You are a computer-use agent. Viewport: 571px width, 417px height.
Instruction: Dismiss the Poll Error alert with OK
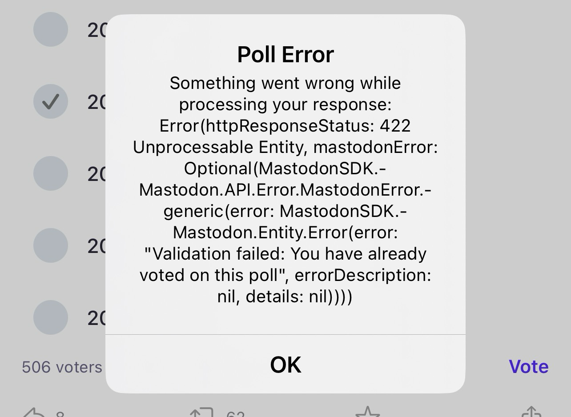(x=285, y=365)
